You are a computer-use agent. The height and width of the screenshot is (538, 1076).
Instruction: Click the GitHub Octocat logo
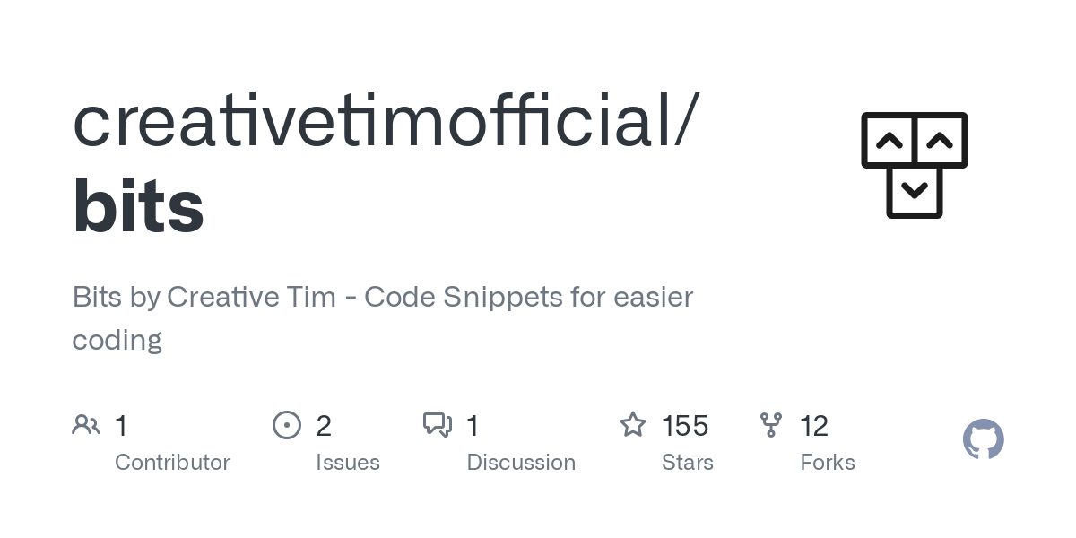[983, 439]
